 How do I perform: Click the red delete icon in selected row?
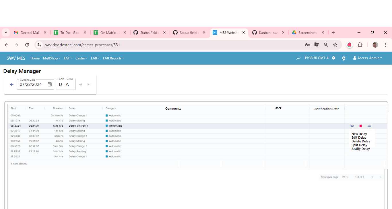(361, 126)
